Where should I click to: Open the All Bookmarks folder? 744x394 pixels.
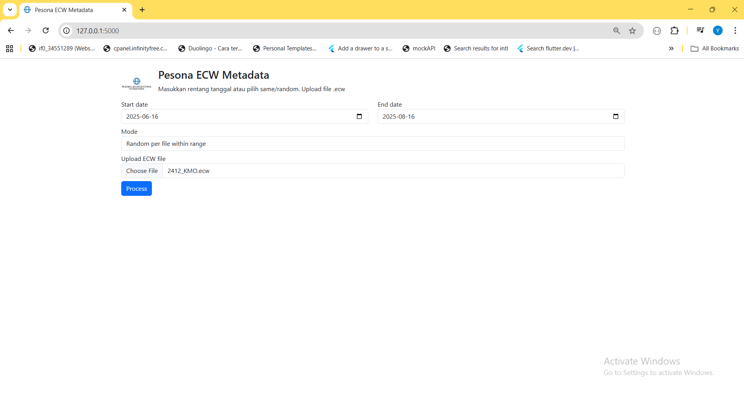715,48
